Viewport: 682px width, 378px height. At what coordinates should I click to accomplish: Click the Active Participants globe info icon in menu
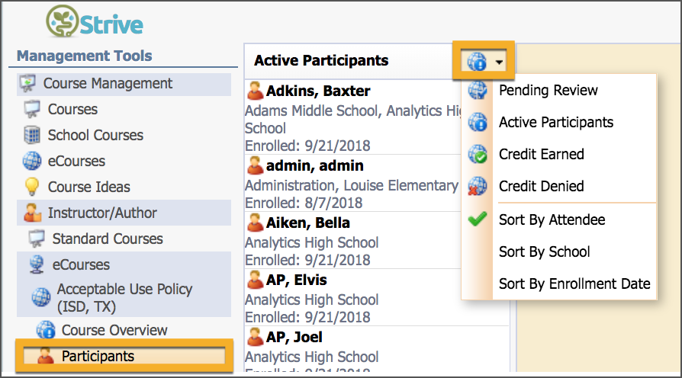coord(477,122)
